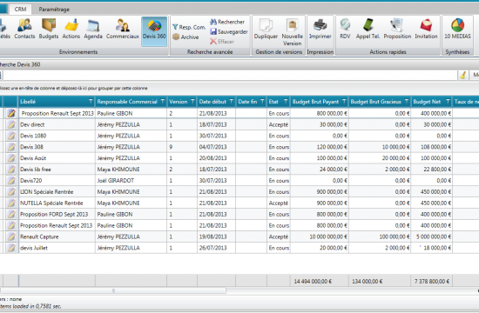Clear search with Effacer
Image resolution: width=479 pixels, height=313 pixels.
(x=222, y=42)
